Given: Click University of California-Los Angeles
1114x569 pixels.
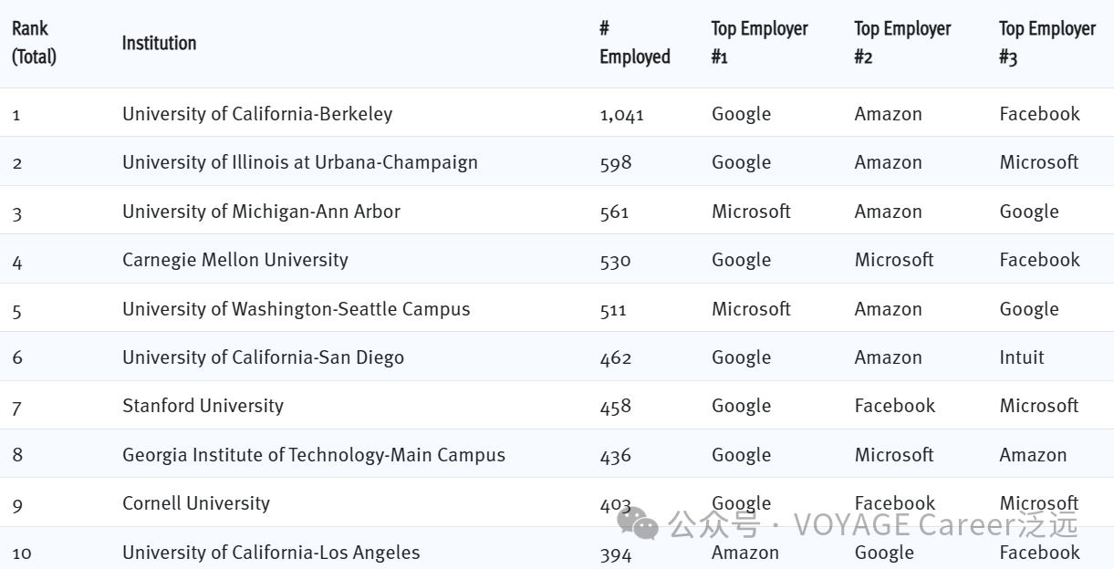Looking at the screenshot, I should pyautogui.click(x=271, y=553).
